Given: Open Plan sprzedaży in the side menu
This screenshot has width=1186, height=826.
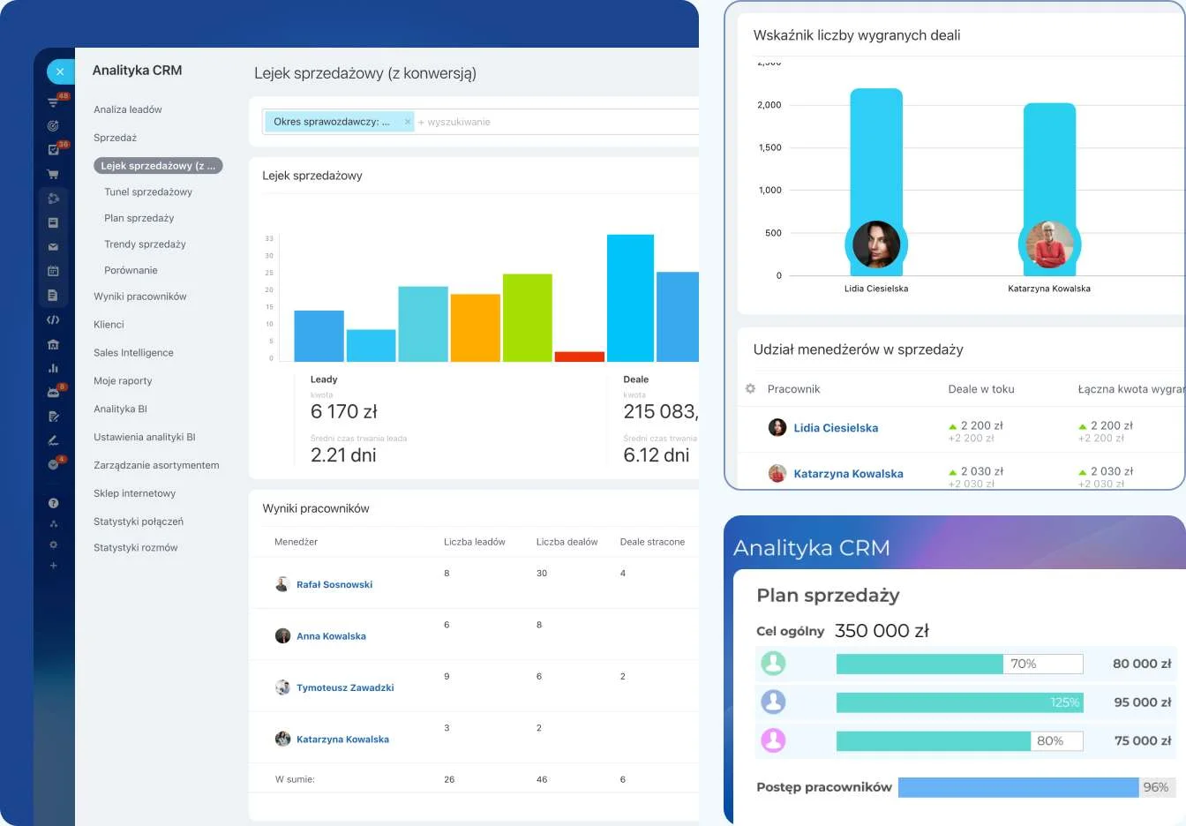Looking at the screenshot, I should (139, 218).
